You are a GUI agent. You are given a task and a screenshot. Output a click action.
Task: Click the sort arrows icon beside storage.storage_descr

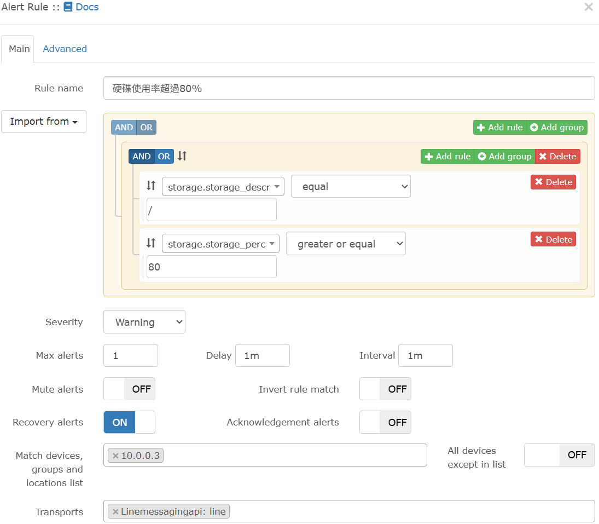[x=151, y=186]
